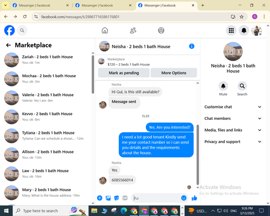Attach a photo with image icon
The width and height of the screenshot is (270, 216).
[x=108, y=198]
